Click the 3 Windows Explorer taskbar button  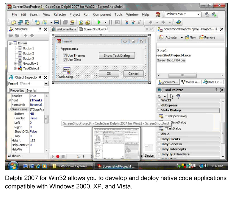(72, 166)
